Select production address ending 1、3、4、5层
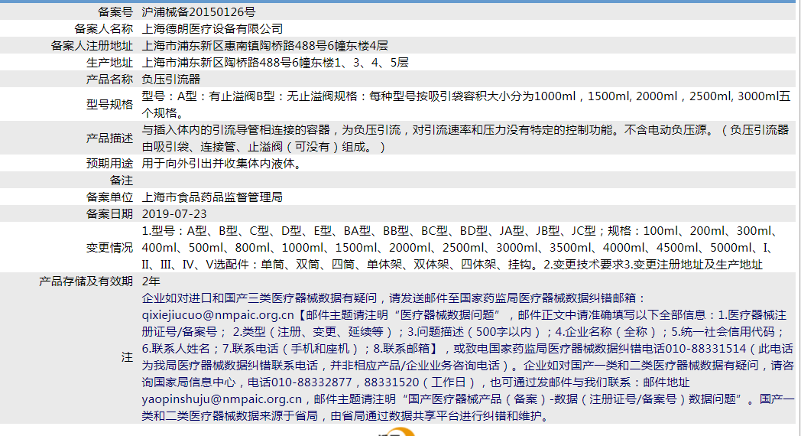This screenshot has height=436, width=801. pyautogui.click(x=275, y=63)
